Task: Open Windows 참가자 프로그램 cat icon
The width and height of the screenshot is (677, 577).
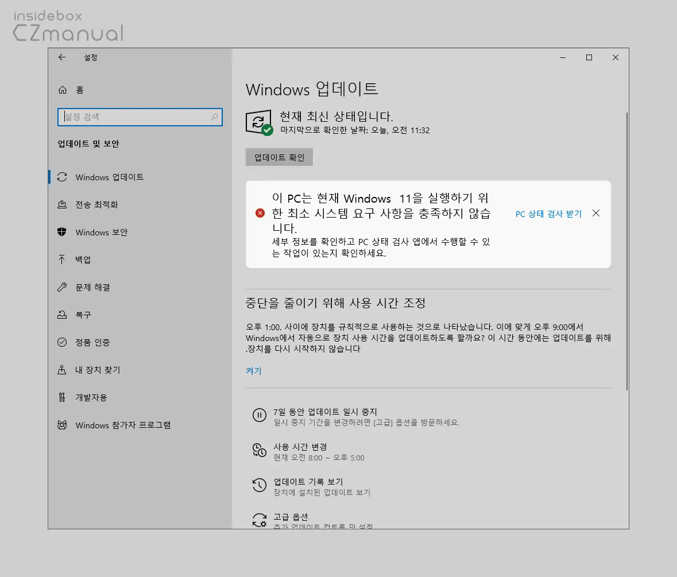Action: coord(62,425)
